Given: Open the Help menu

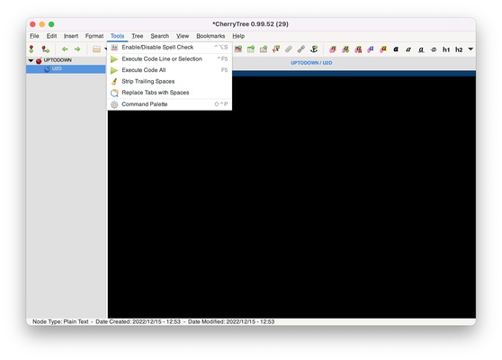Looking at the screenshot, I should pos(238,36).
